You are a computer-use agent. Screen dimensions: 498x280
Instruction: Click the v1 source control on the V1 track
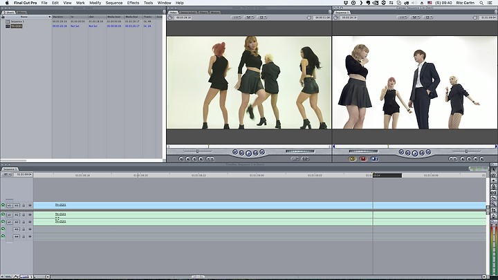pos(9,205)
